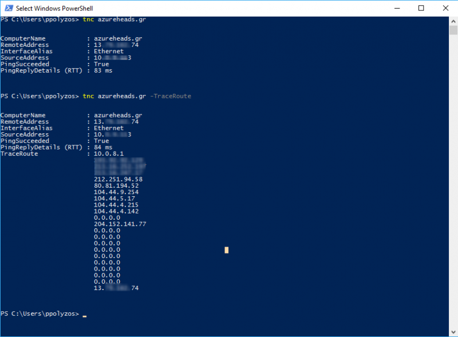Maximize the PowerShell window
Image resolution: width=458 pixels, height=337 pixels.
[x=421, y=8]
